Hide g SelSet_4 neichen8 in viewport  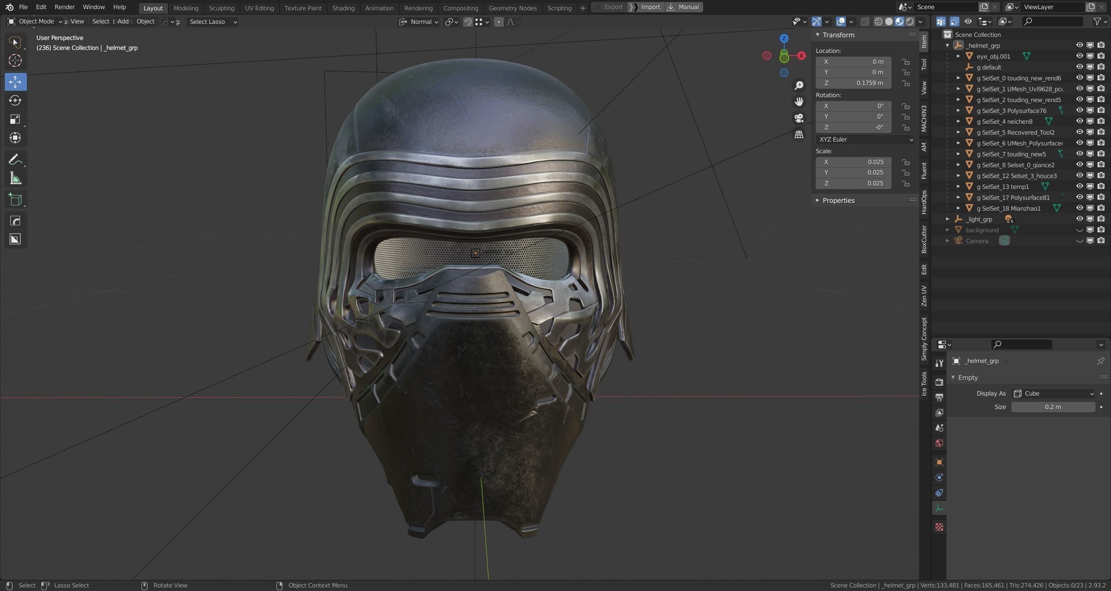[x=1079, y=121]
